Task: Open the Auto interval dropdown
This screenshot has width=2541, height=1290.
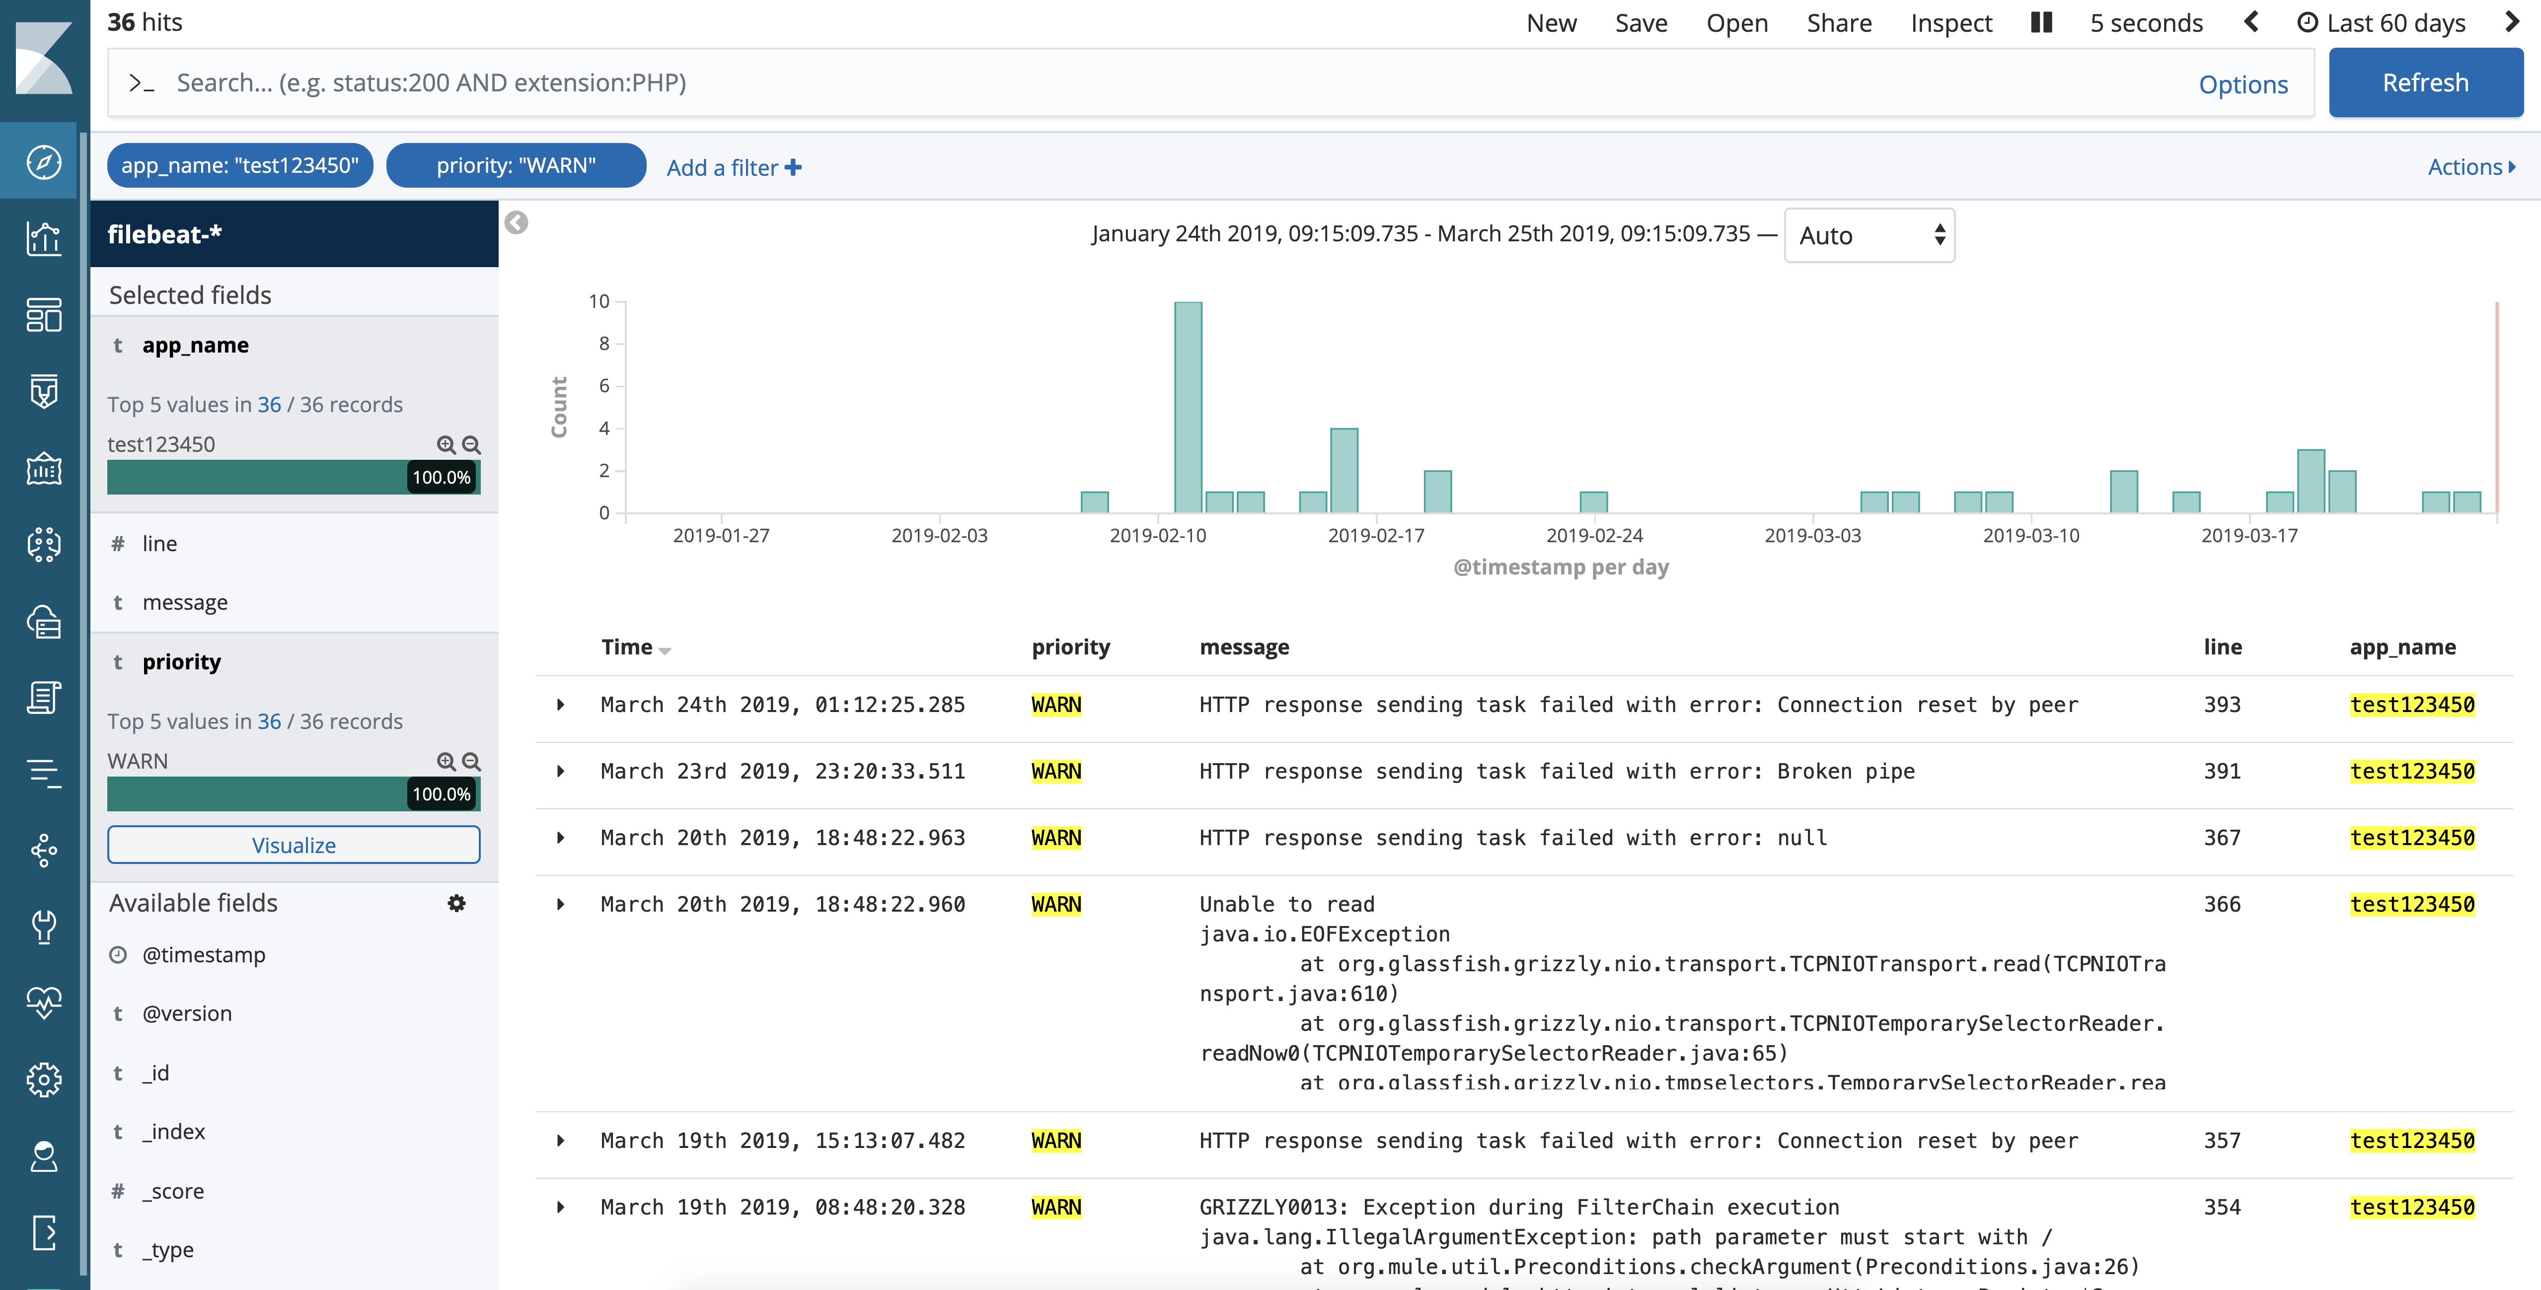Action: [1868, 236]
